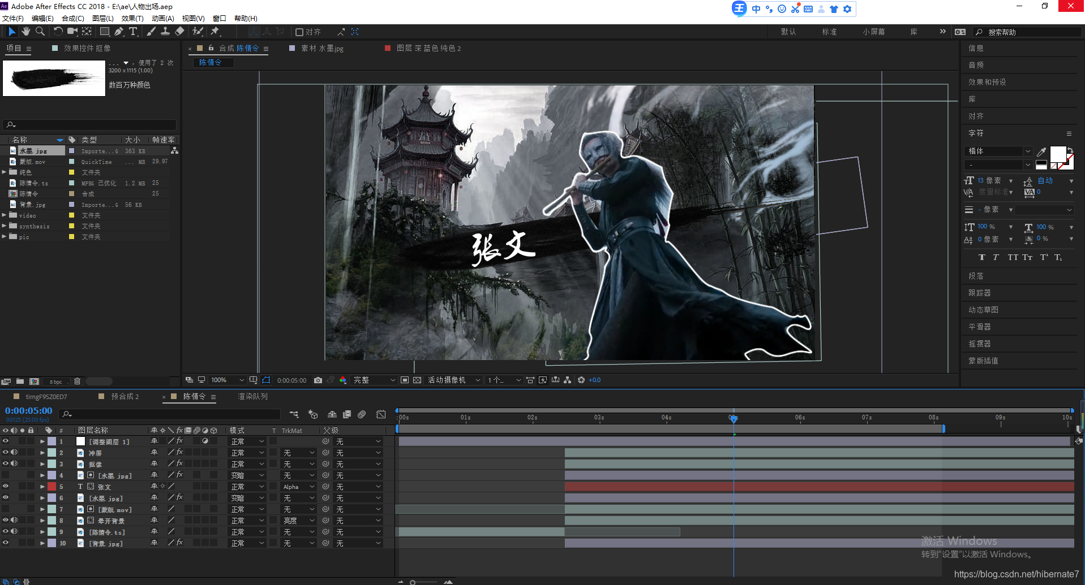Toggle Frame Blending switch in timeline header
Screen dimensions: 1085x585
point(347,415)
